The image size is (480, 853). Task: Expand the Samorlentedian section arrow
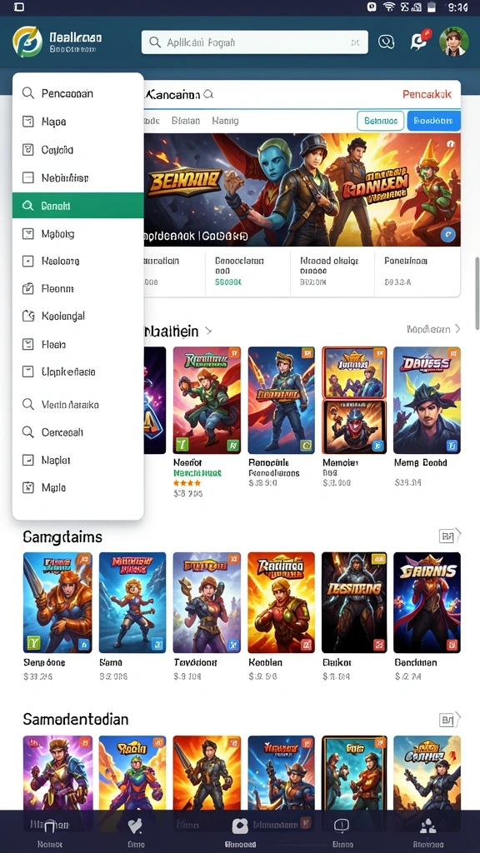pos(450,720)
